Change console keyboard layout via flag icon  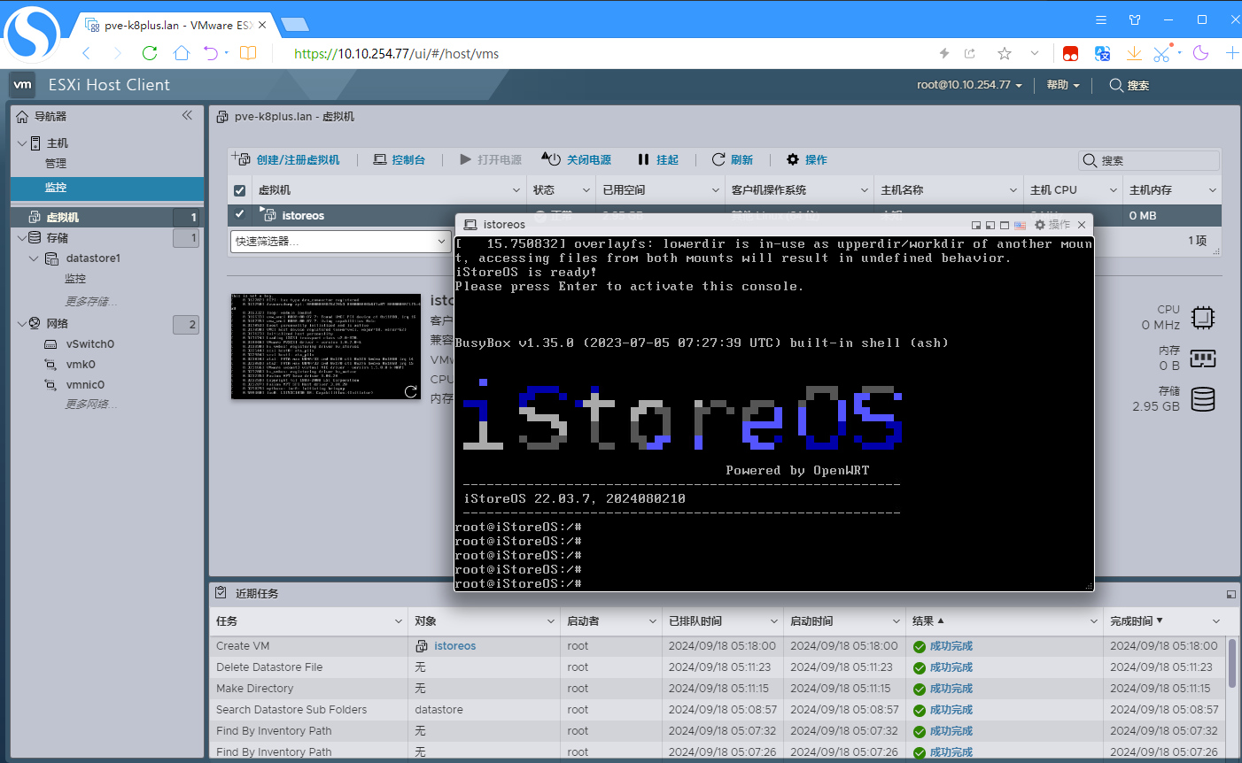click(1020, 225)
